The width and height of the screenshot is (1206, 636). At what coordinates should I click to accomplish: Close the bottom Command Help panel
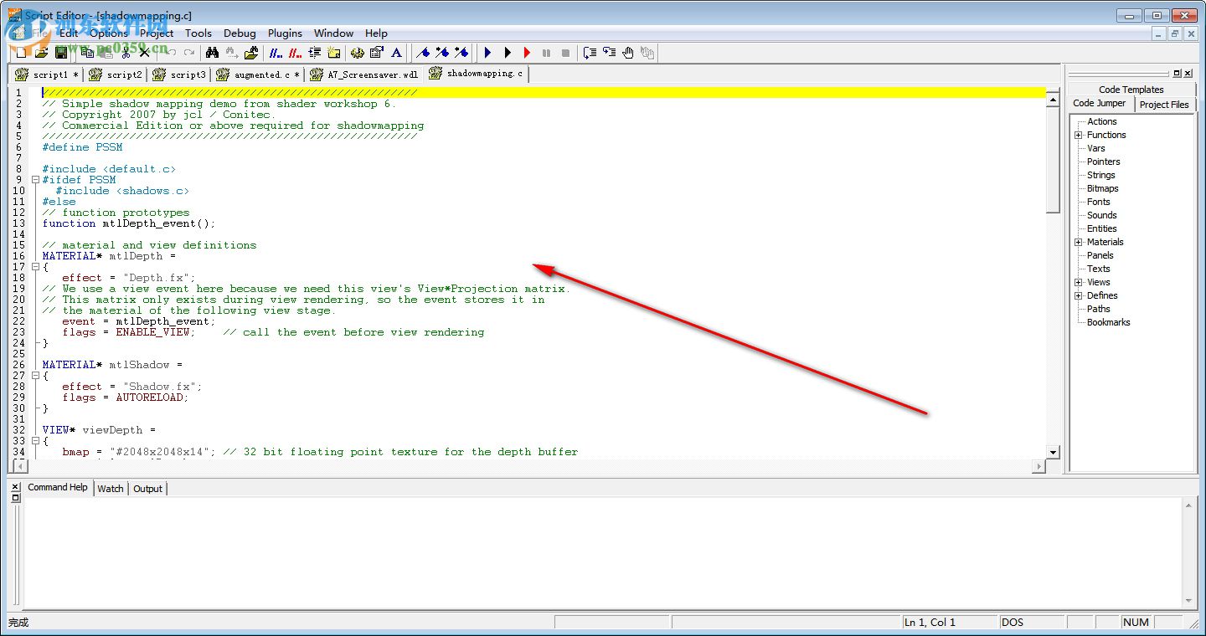(x=15, y=486)
